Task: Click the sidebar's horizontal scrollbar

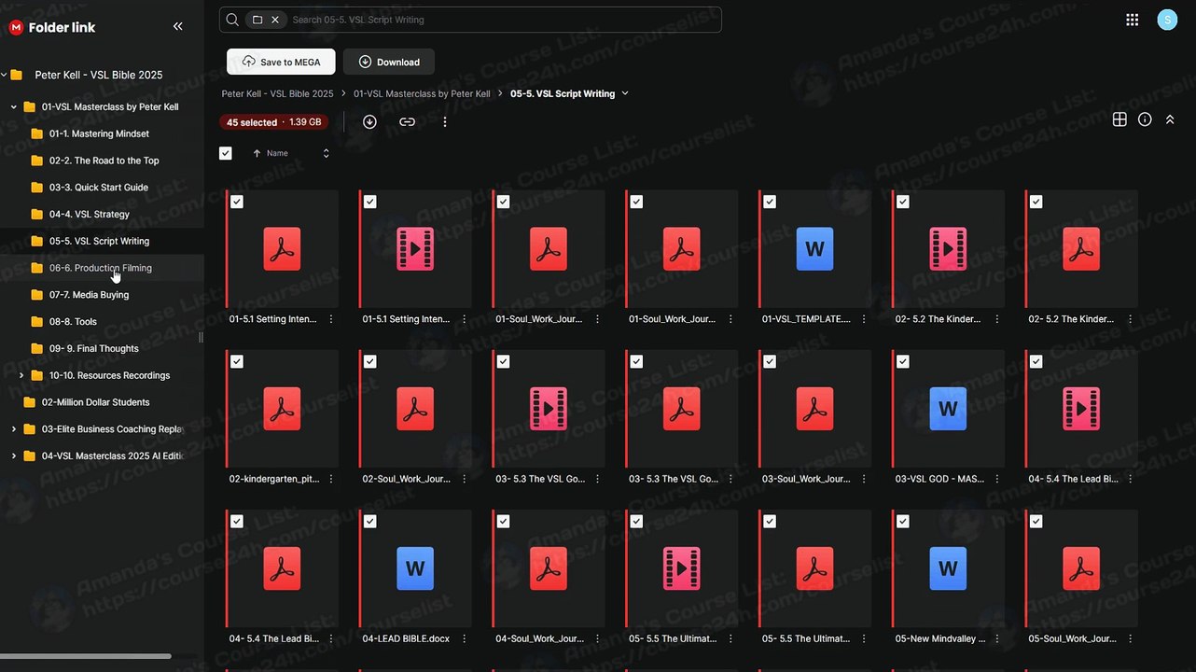Action: [x=86, y=656]
